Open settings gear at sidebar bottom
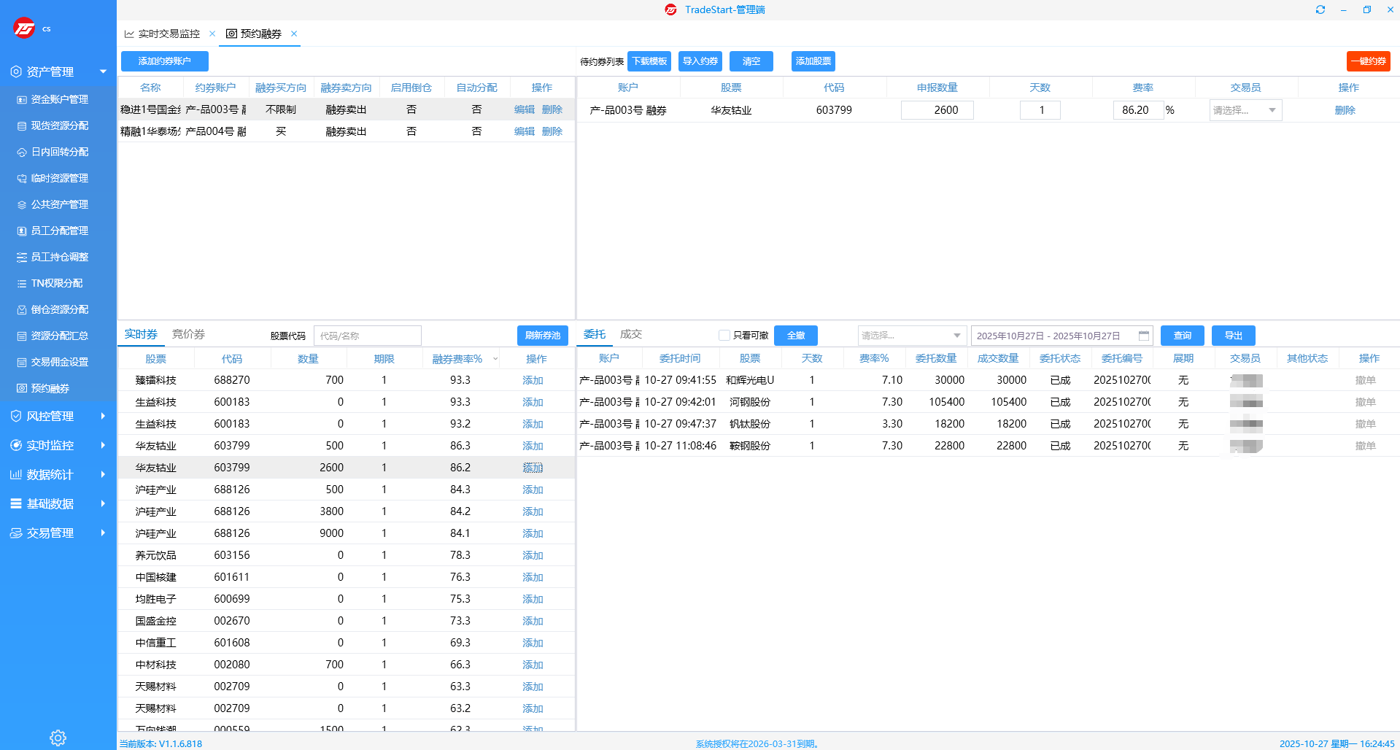Image resolution: width=1400 pixels, height=750 pixels. coord(58,738)
